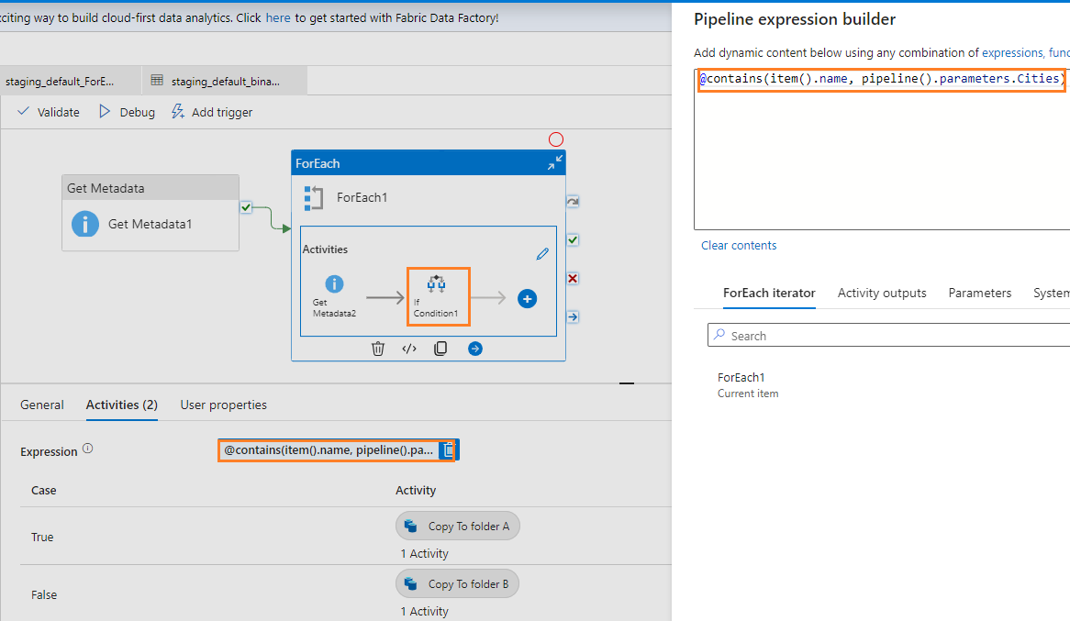1070x621 pixels.
Task: Click the True case row label
Action: [41, 537]
